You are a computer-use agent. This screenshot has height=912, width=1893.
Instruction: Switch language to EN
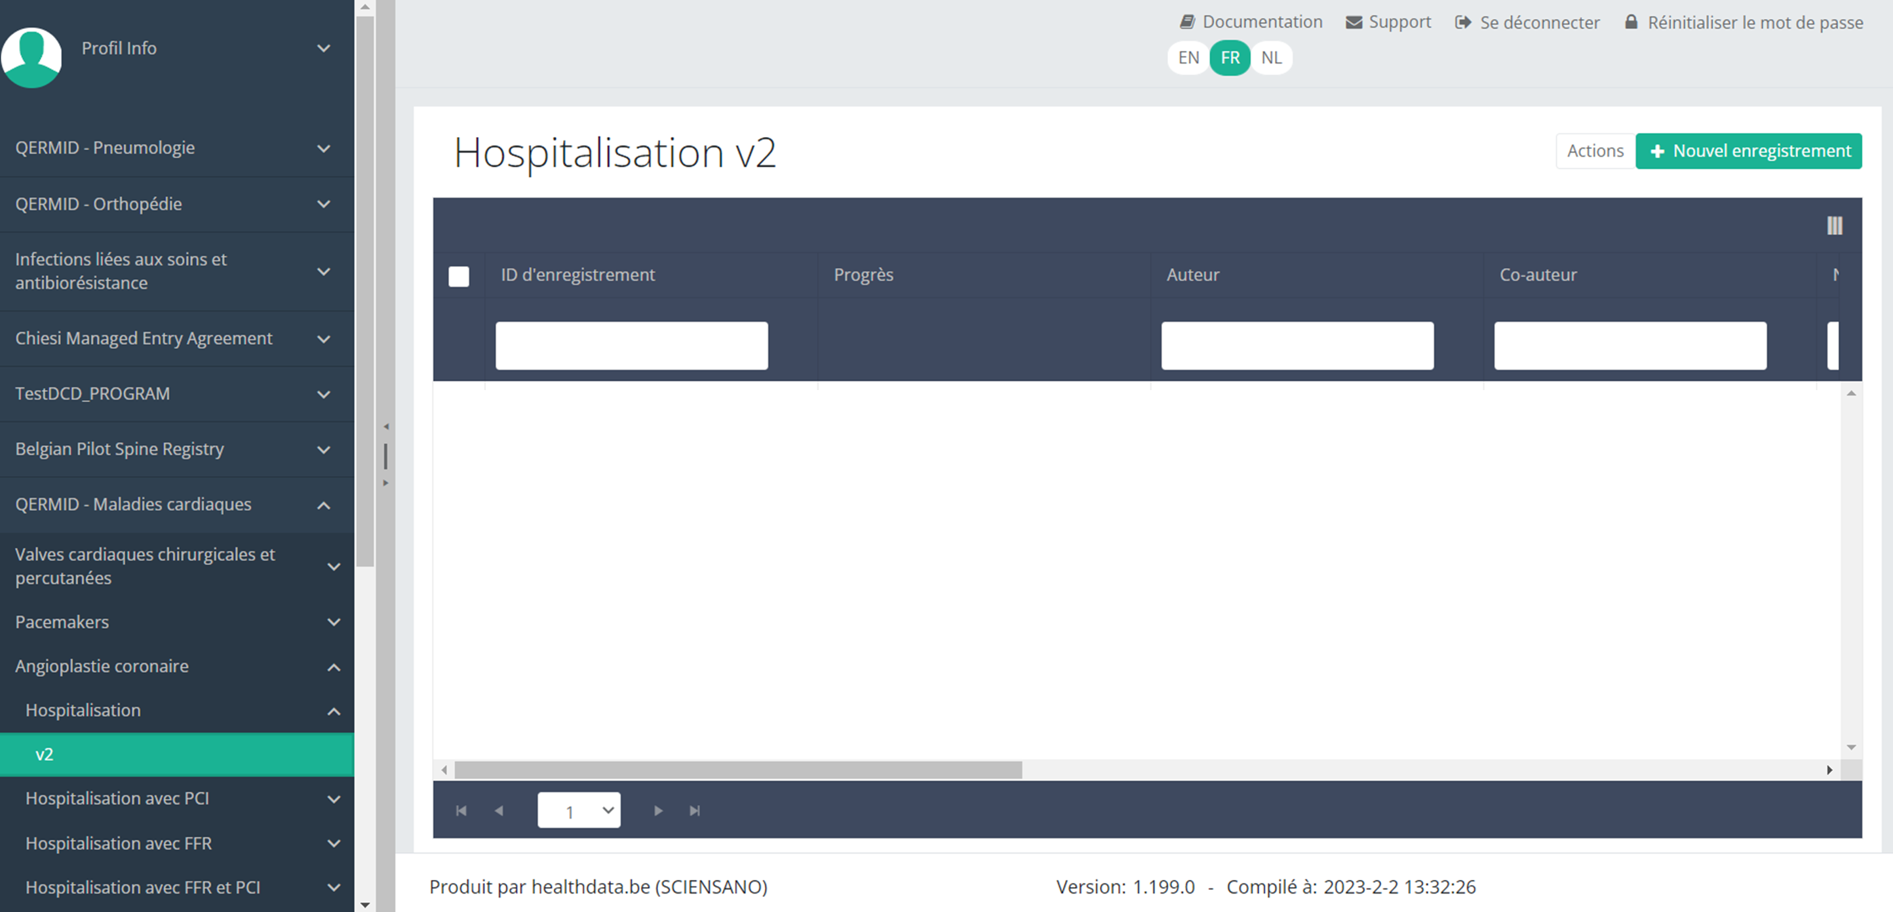(1188, 58)
